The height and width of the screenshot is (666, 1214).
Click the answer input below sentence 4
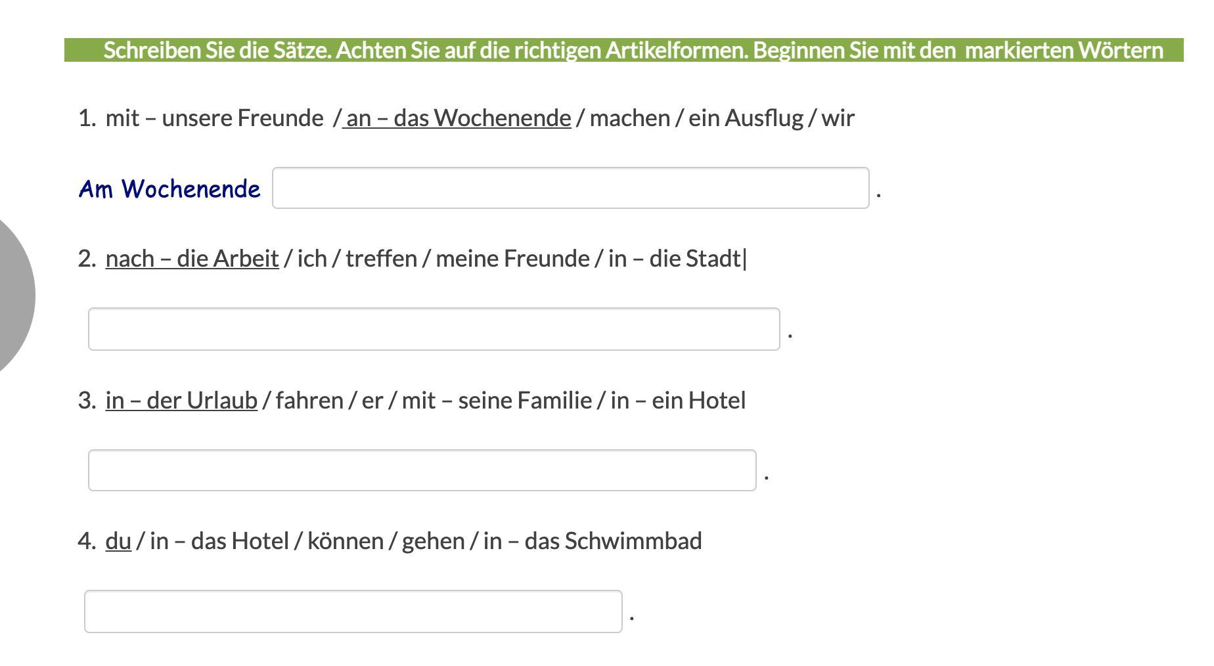(353, 611)
